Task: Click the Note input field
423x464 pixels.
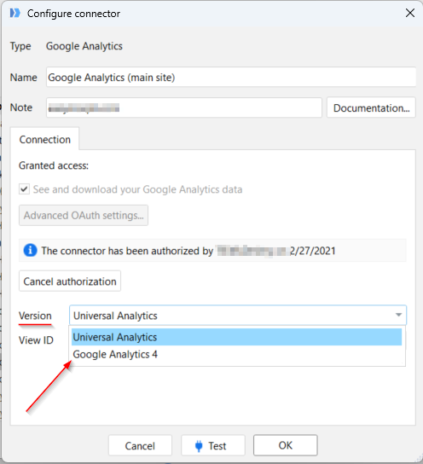Action: click(x=184, y=107)
